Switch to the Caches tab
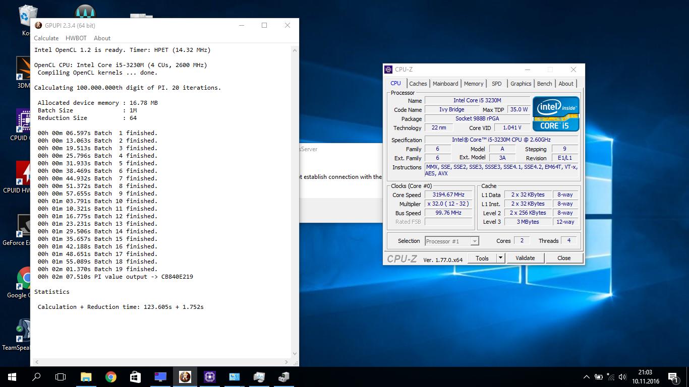The image size is (689, 387). [418, 84]
